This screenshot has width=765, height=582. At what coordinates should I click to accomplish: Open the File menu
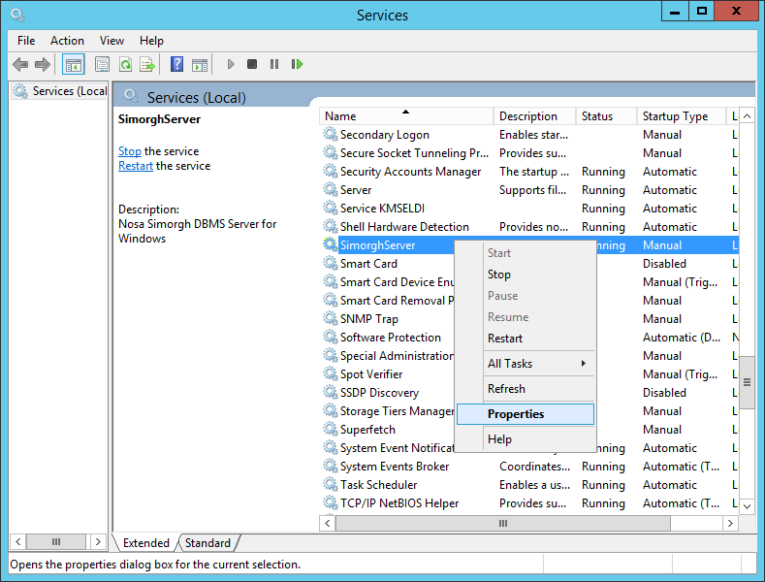[26, 41]
